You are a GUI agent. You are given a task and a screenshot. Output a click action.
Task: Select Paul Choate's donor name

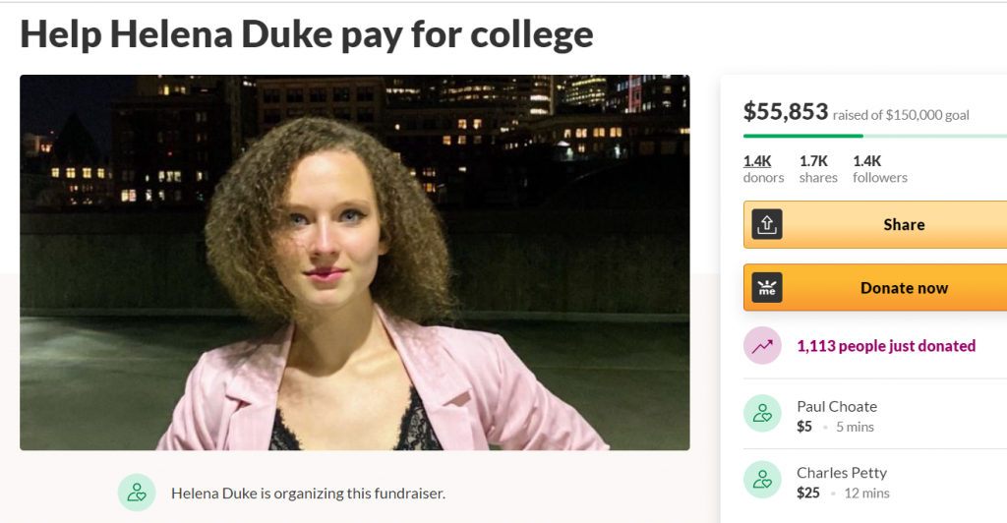click(x=837, y=406)
